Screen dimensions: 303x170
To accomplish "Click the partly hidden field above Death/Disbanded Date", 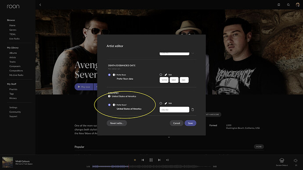I will tap(174, 53).
